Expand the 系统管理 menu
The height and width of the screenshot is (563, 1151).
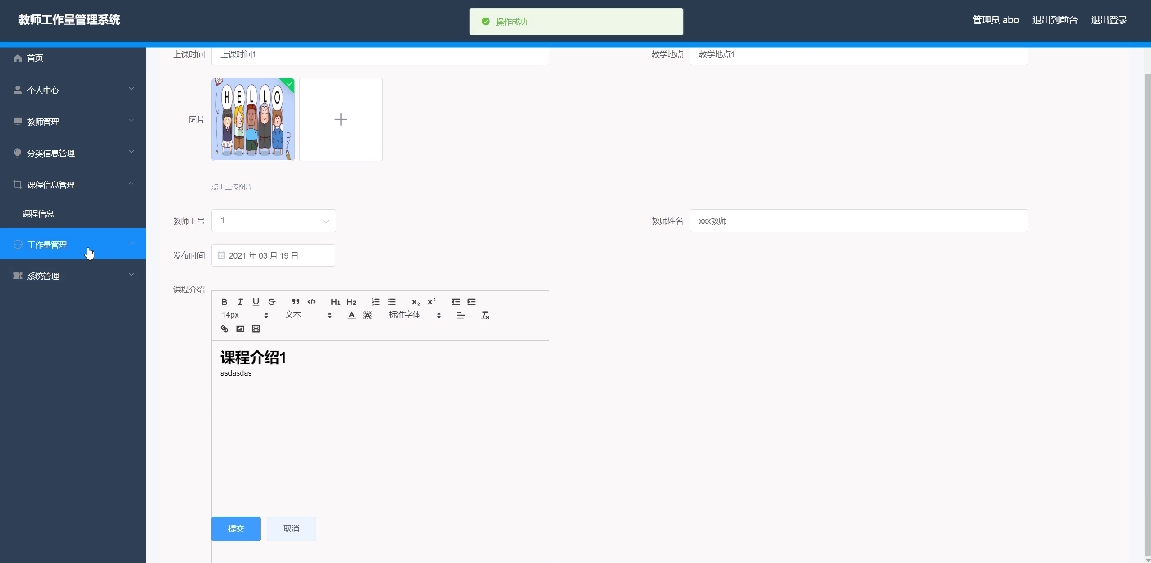tap(73, 276)
